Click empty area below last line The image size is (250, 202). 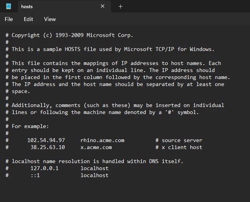125,191
